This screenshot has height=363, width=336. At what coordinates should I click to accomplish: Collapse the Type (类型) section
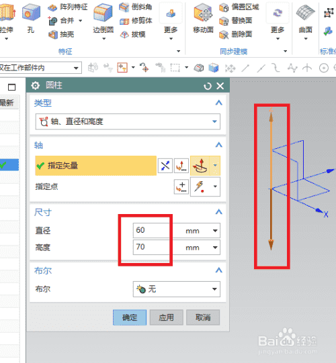click(218, 103)
